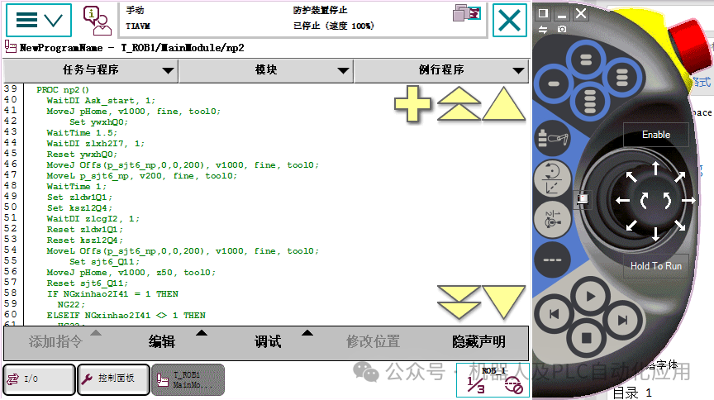This screenshot has height=400, width=714.
Task: Jump to top with double up arrow
Action: (x=459, y=104)
